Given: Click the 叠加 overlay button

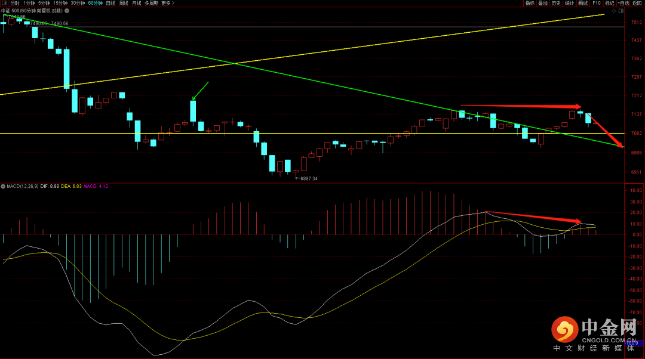Looking at the screenshot, I should [543, 3].
